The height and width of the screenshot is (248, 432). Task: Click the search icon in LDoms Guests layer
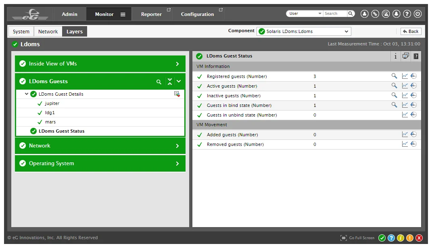click(159, 82)
